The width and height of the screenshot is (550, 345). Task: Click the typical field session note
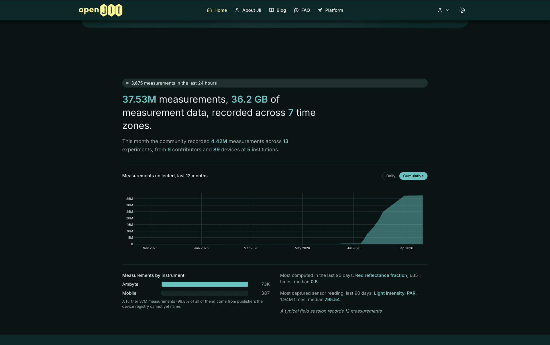[x=331, y=311]
